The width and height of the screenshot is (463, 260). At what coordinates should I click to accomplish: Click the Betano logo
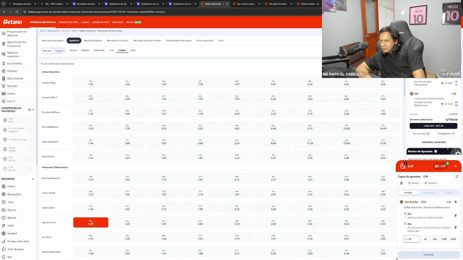tap(13, 22)
